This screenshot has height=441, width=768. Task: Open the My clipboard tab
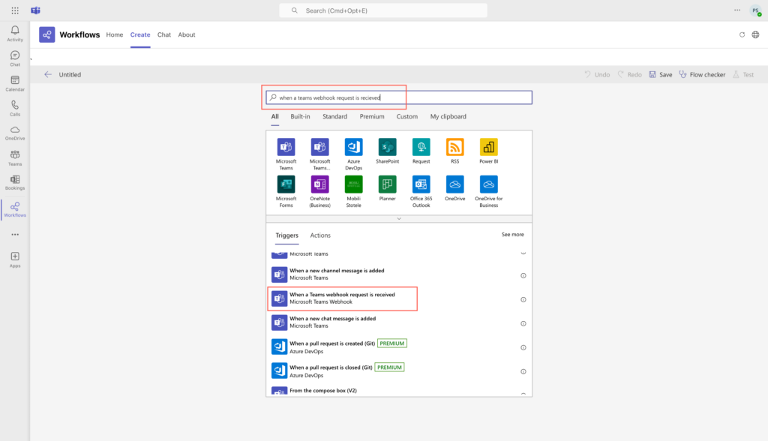pos(448,116)
